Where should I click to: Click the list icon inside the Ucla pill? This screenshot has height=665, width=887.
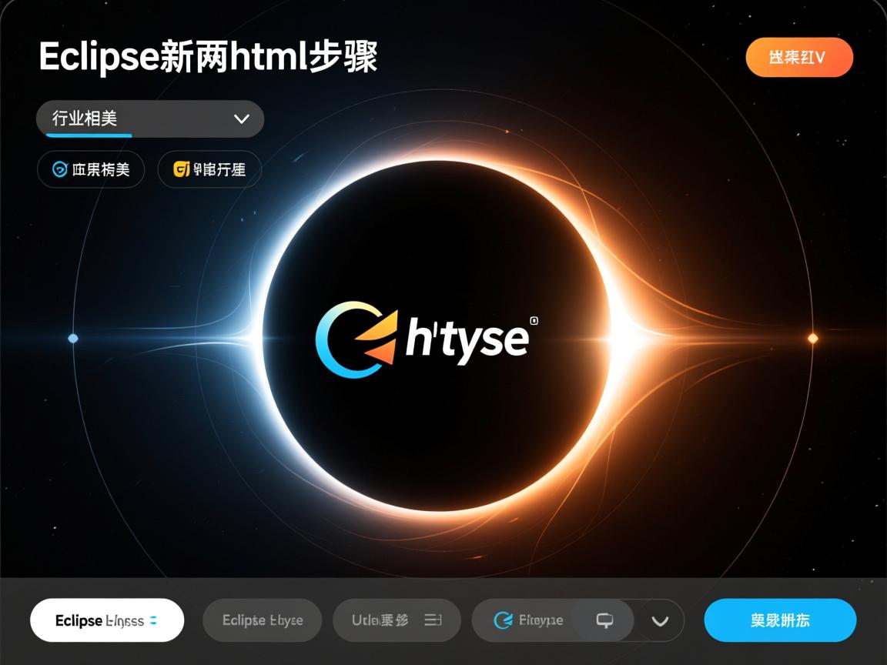(432, 620)
